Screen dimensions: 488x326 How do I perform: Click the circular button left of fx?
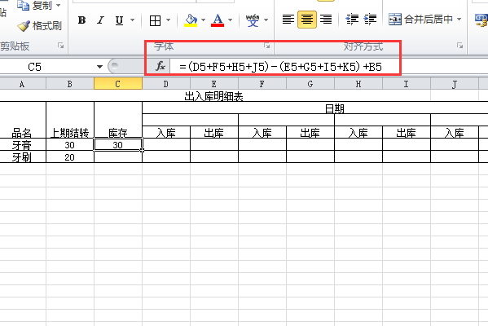tap(115, 66)
